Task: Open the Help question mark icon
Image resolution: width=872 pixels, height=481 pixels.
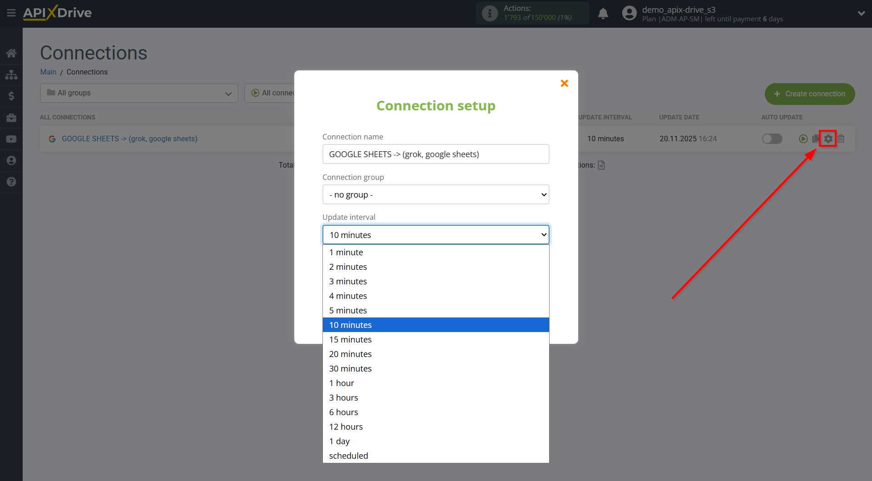Action: (x=11, y=182)
